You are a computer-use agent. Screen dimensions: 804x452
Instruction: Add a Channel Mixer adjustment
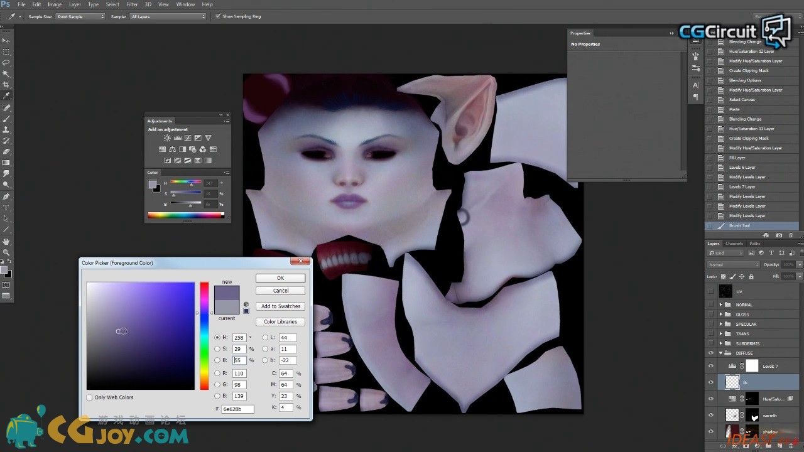point(202,149)
